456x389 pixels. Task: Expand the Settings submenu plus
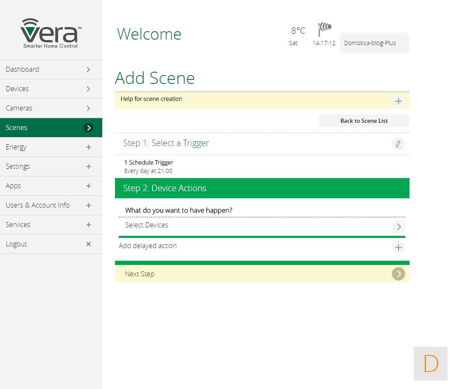[88, 167]
